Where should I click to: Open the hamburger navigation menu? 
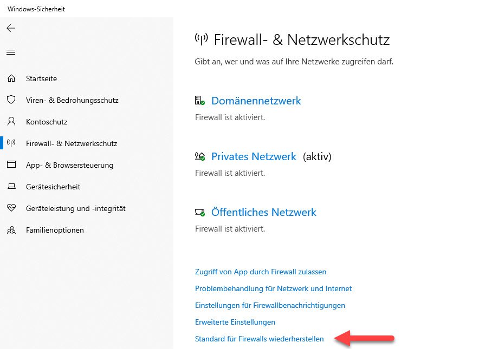click(x=11, y=52)
